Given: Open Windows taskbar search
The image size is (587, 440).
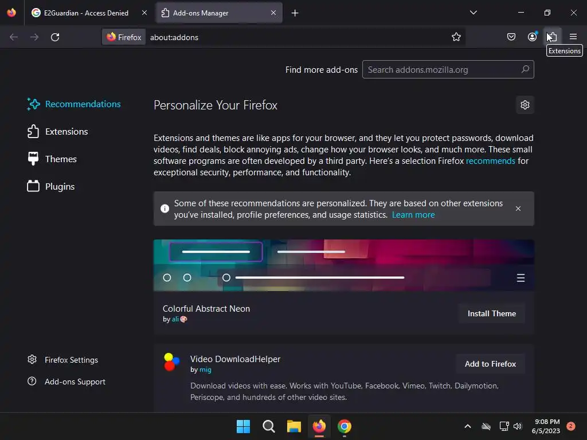Looking at the screenshot, I should tap(268, 426).
